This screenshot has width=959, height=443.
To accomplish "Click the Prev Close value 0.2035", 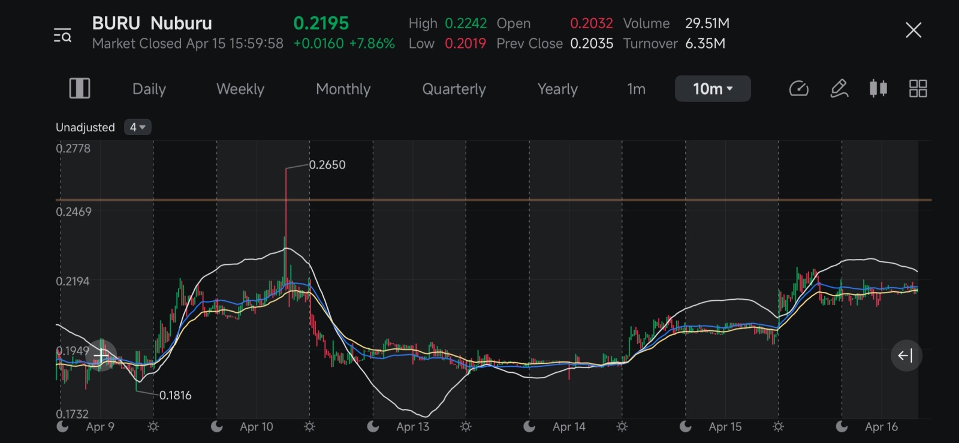I will 592,44.
